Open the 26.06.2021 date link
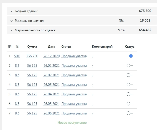 point(51,113)
